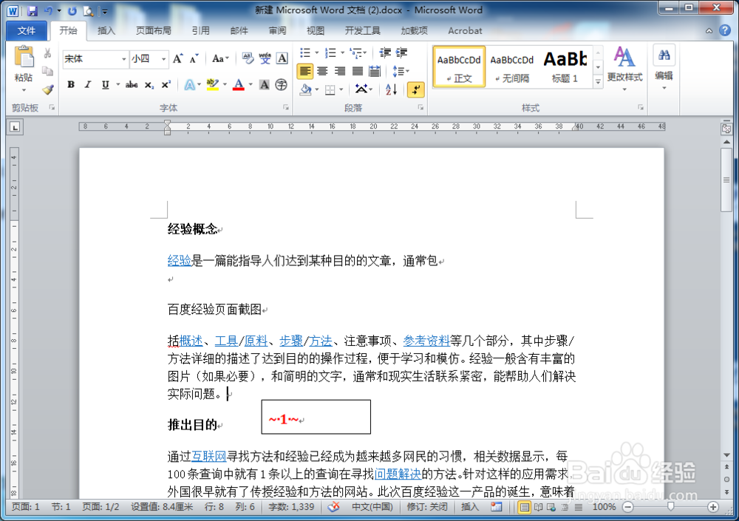Click the Character Shading icon
This screenshot has width=739, height=521.
pyautogui.click(x=265, y=85)
